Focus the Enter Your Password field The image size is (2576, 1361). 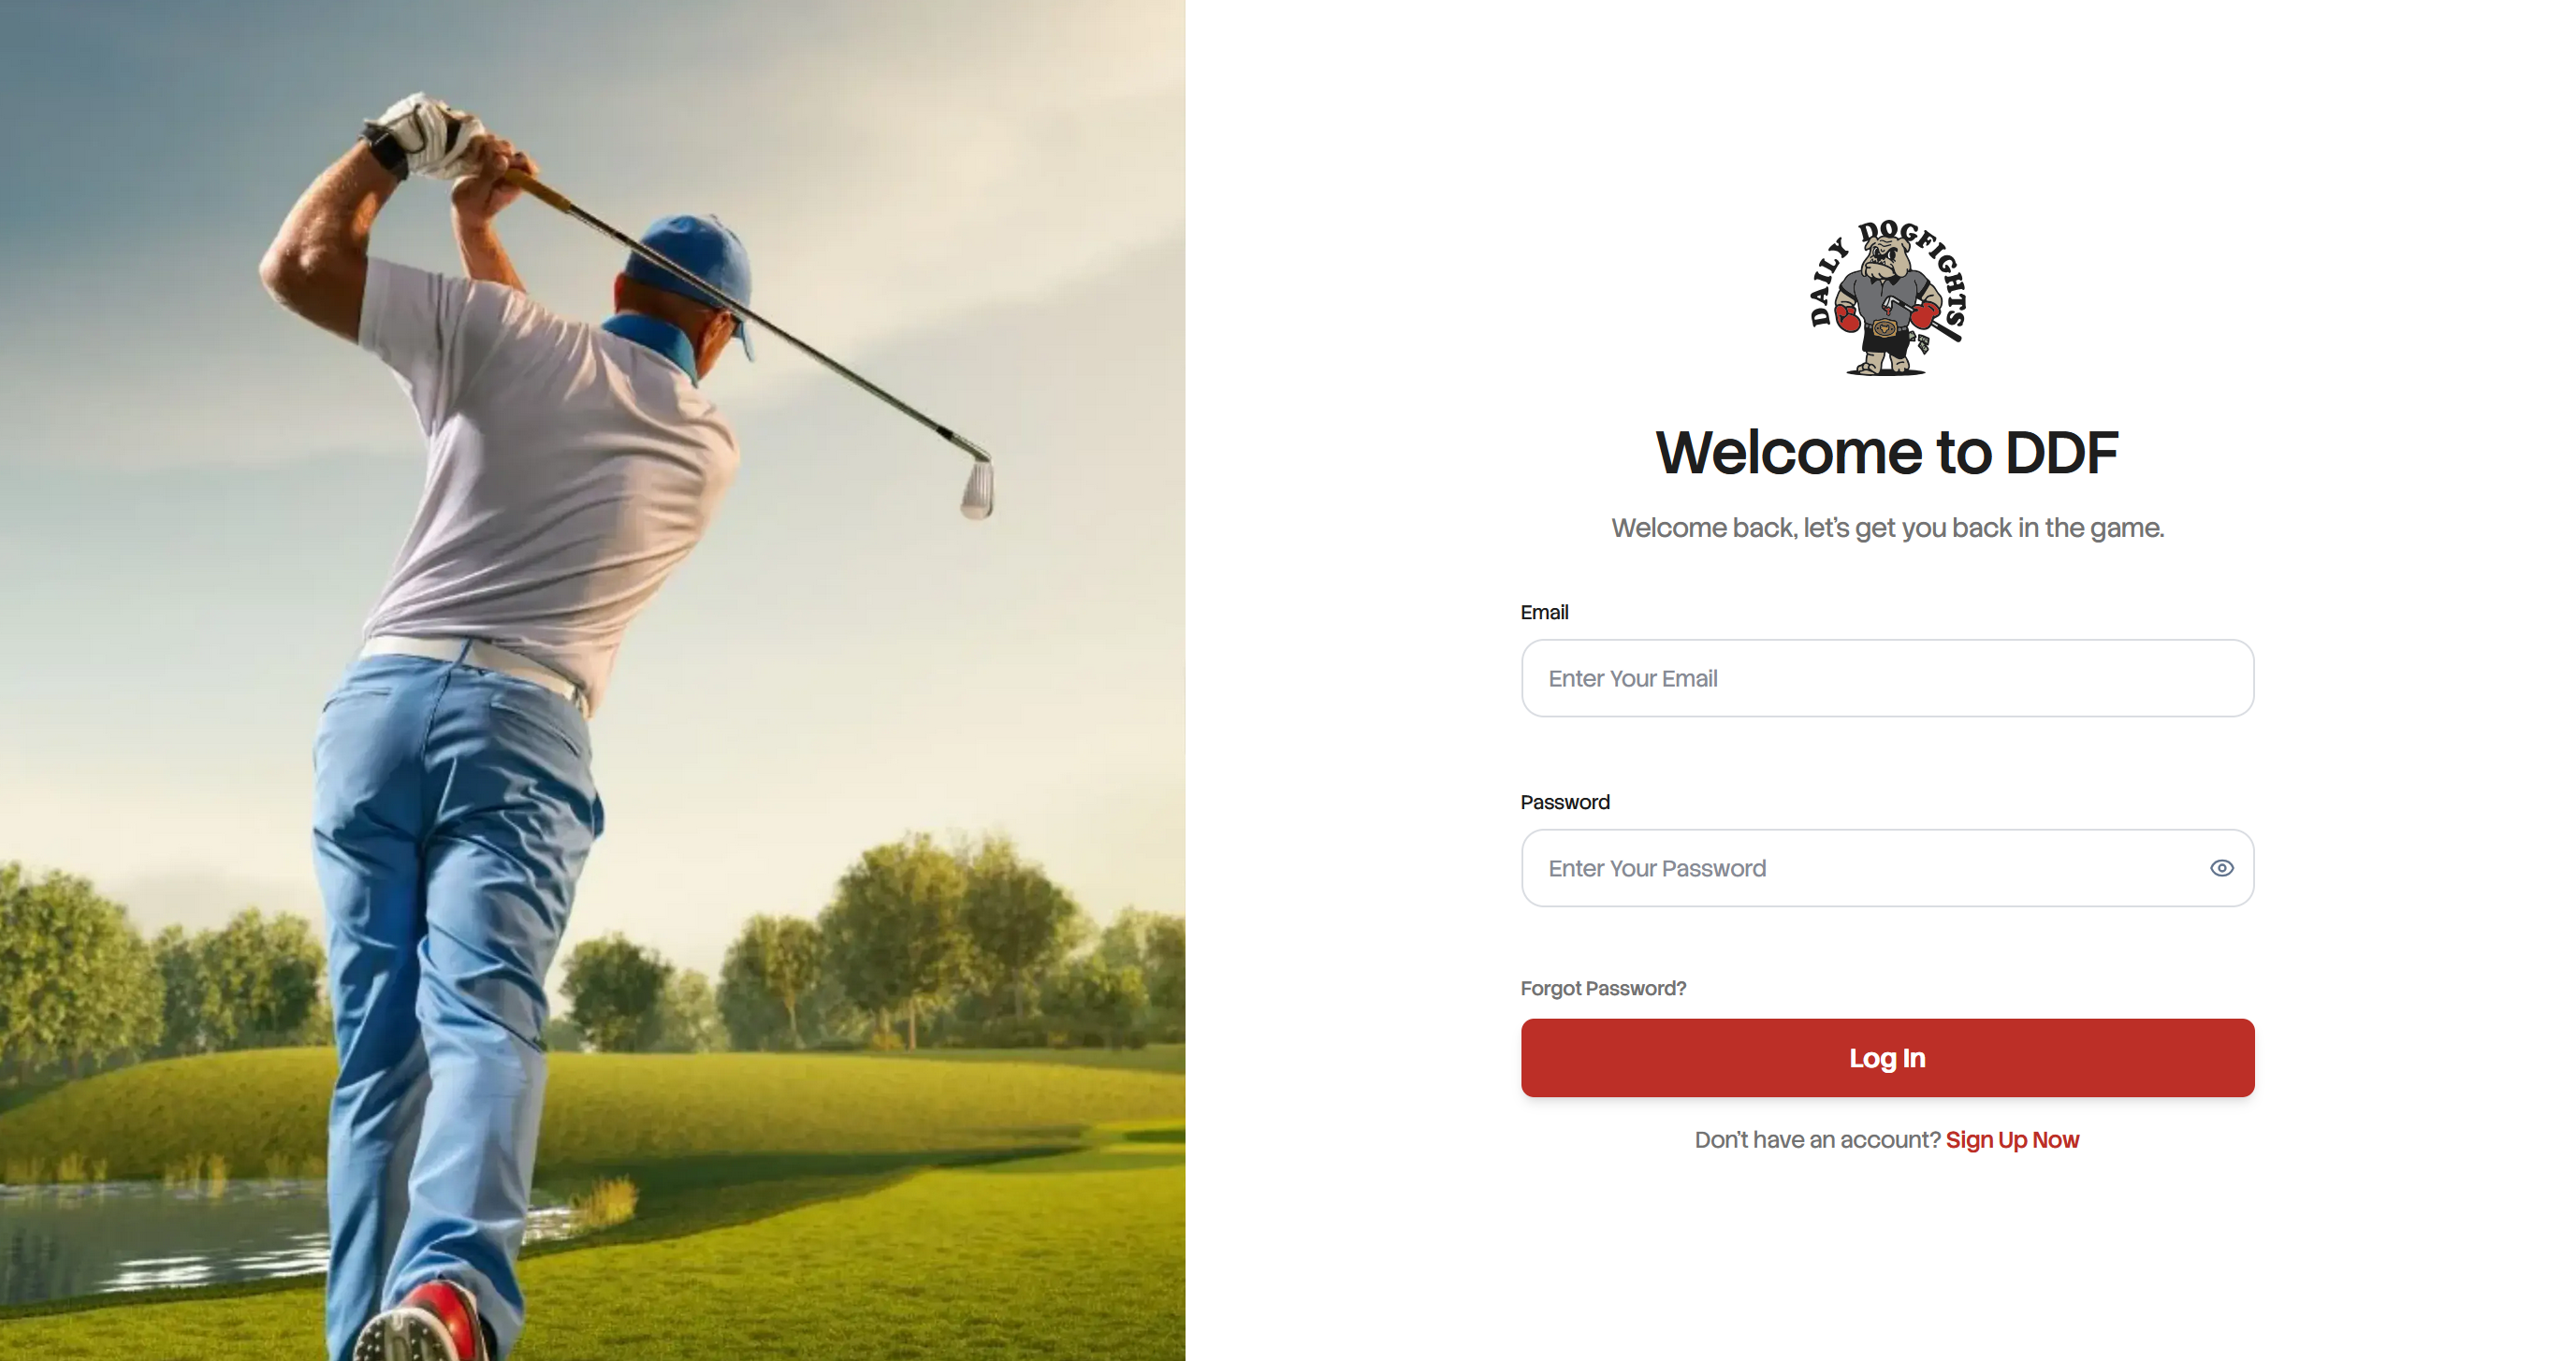(1887, 868)
